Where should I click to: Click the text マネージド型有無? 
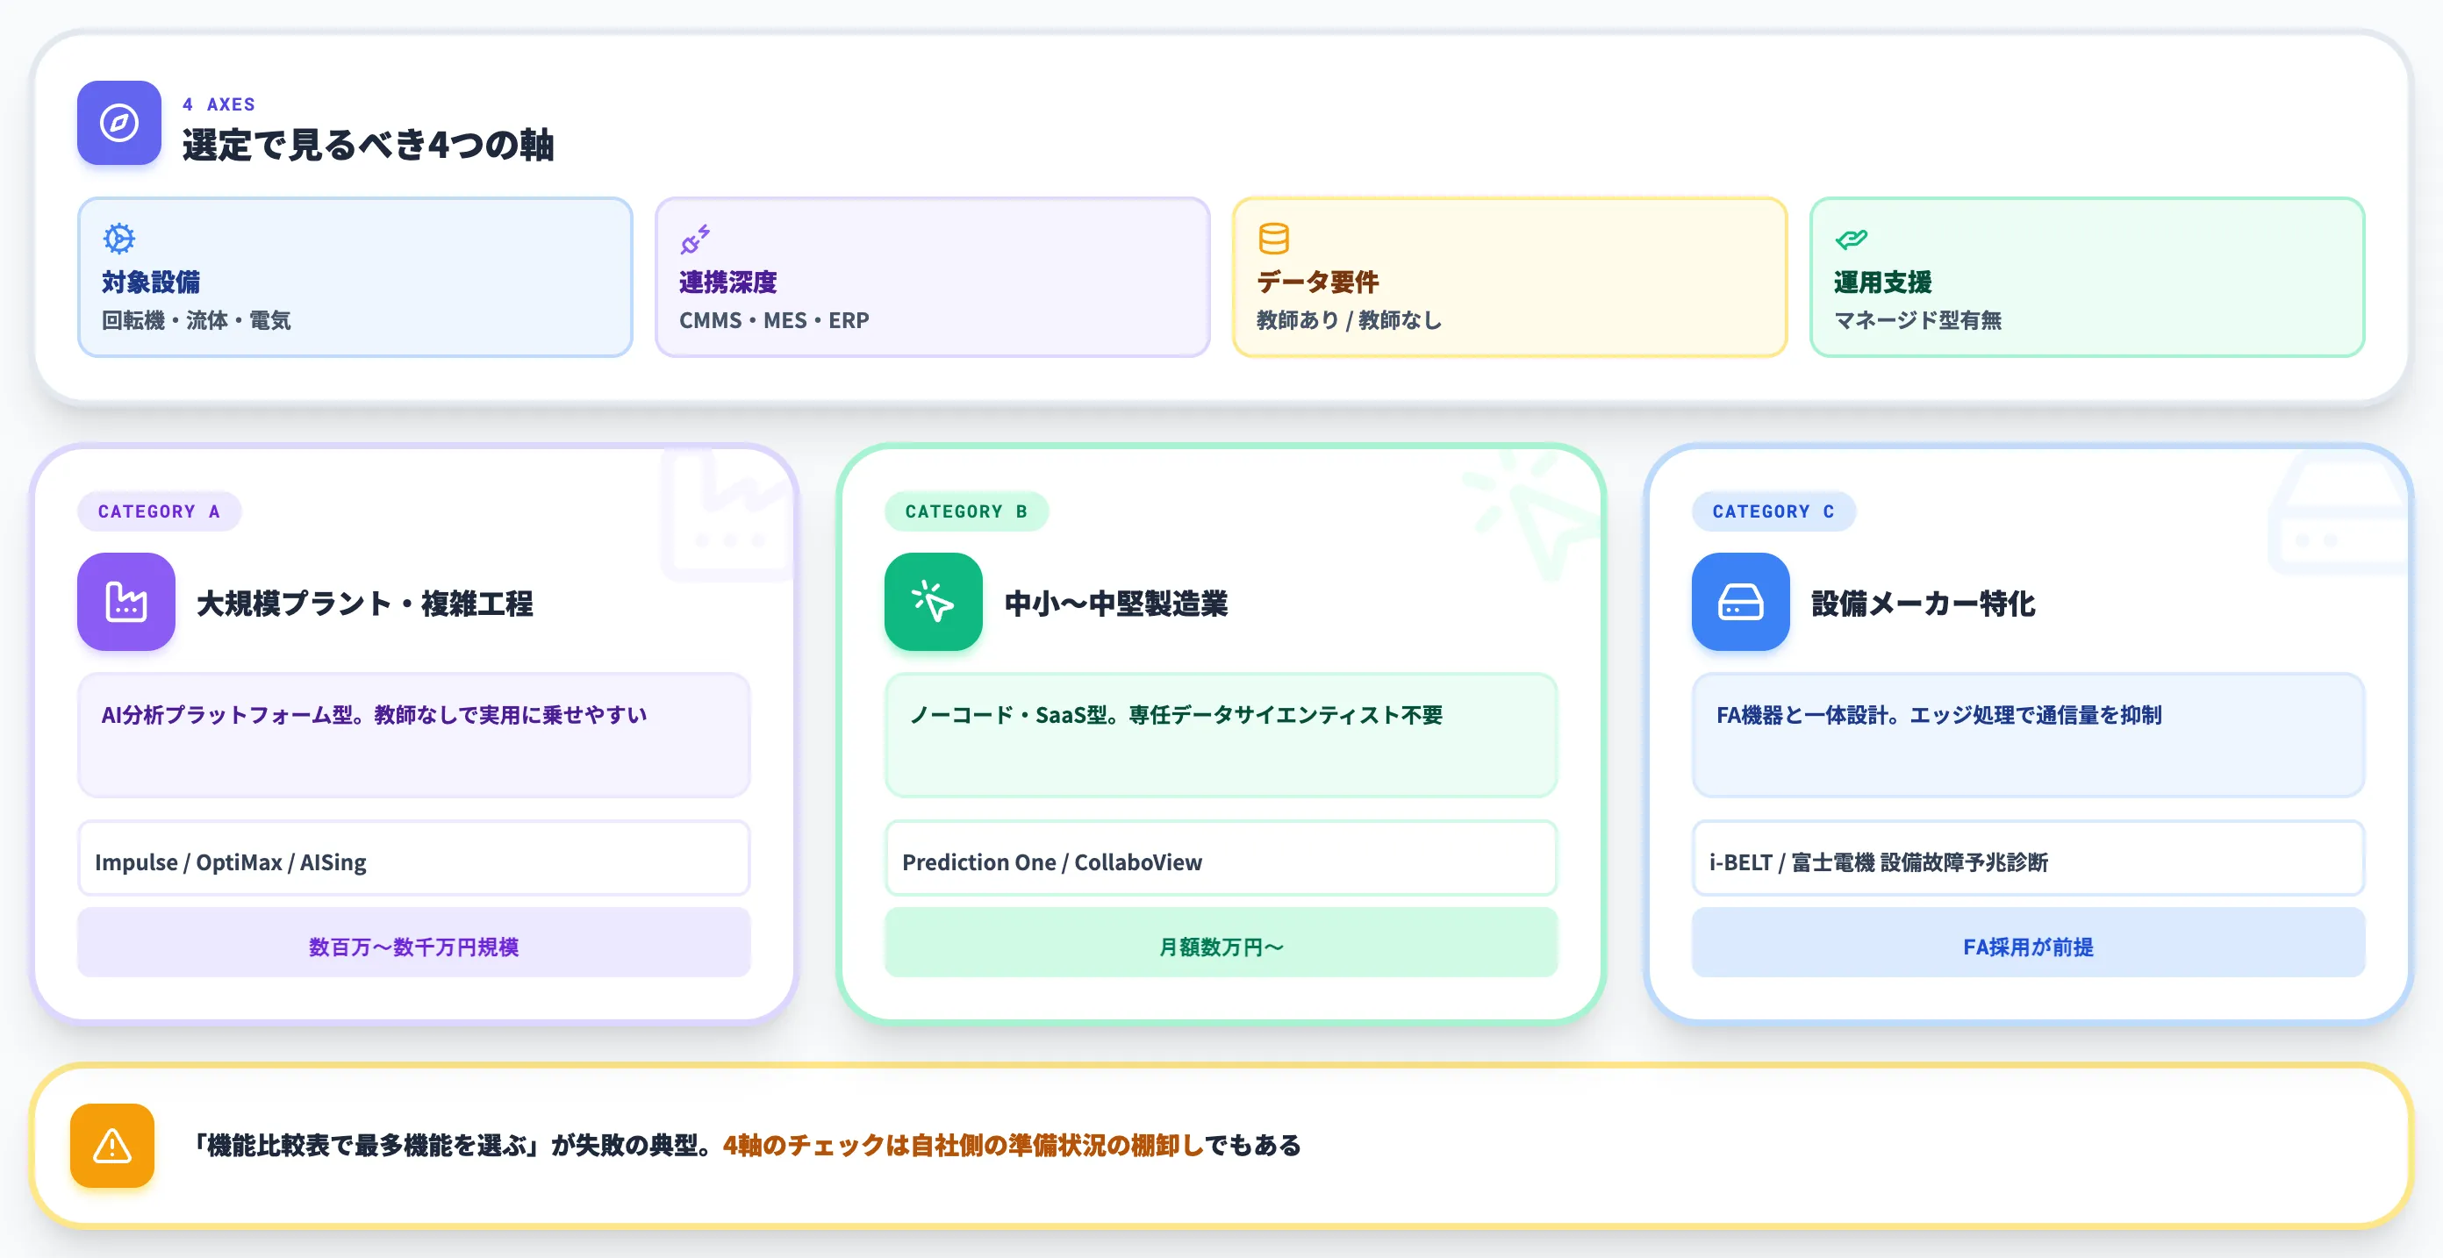coord(1917,320)
